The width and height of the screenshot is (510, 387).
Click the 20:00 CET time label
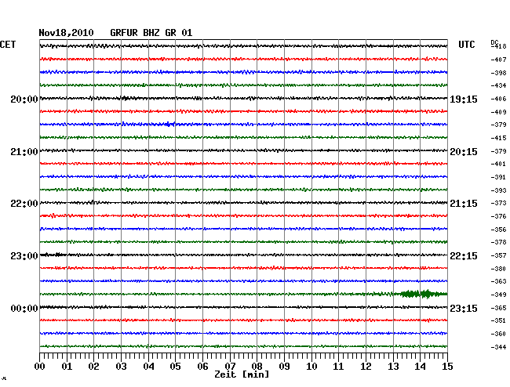pos(24,99)
